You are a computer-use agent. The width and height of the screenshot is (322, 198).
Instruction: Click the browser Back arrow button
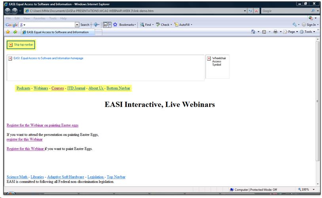coord(8,11)
